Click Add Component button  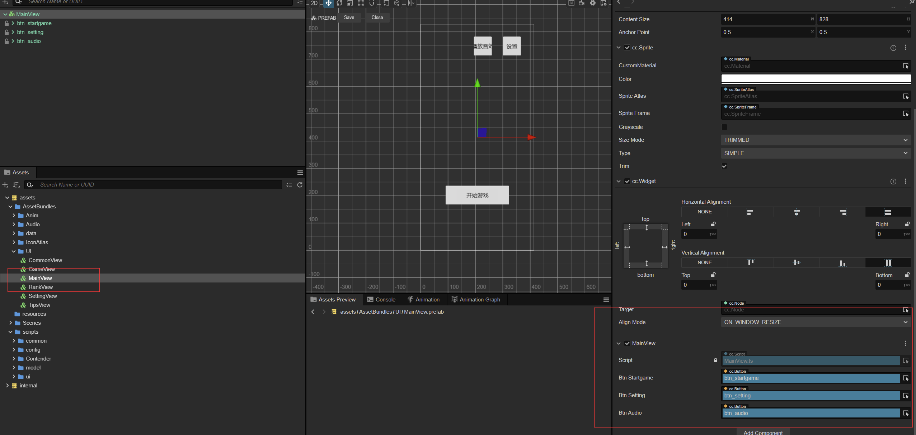[763, 432]
